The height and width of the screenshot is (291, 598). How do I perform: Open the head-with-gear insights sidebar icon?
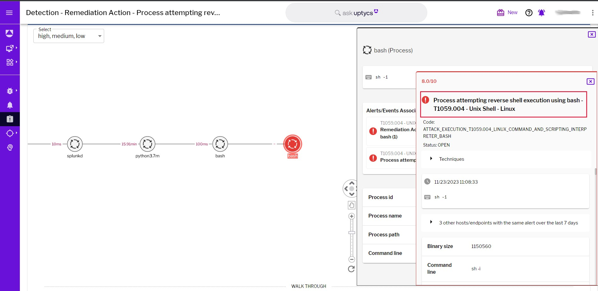tap(10, 147)
